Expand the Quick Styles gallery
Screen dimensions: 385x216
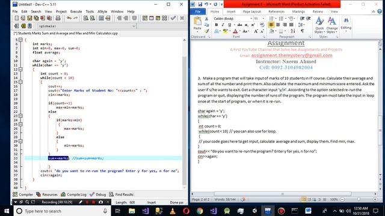click(319, 25)
